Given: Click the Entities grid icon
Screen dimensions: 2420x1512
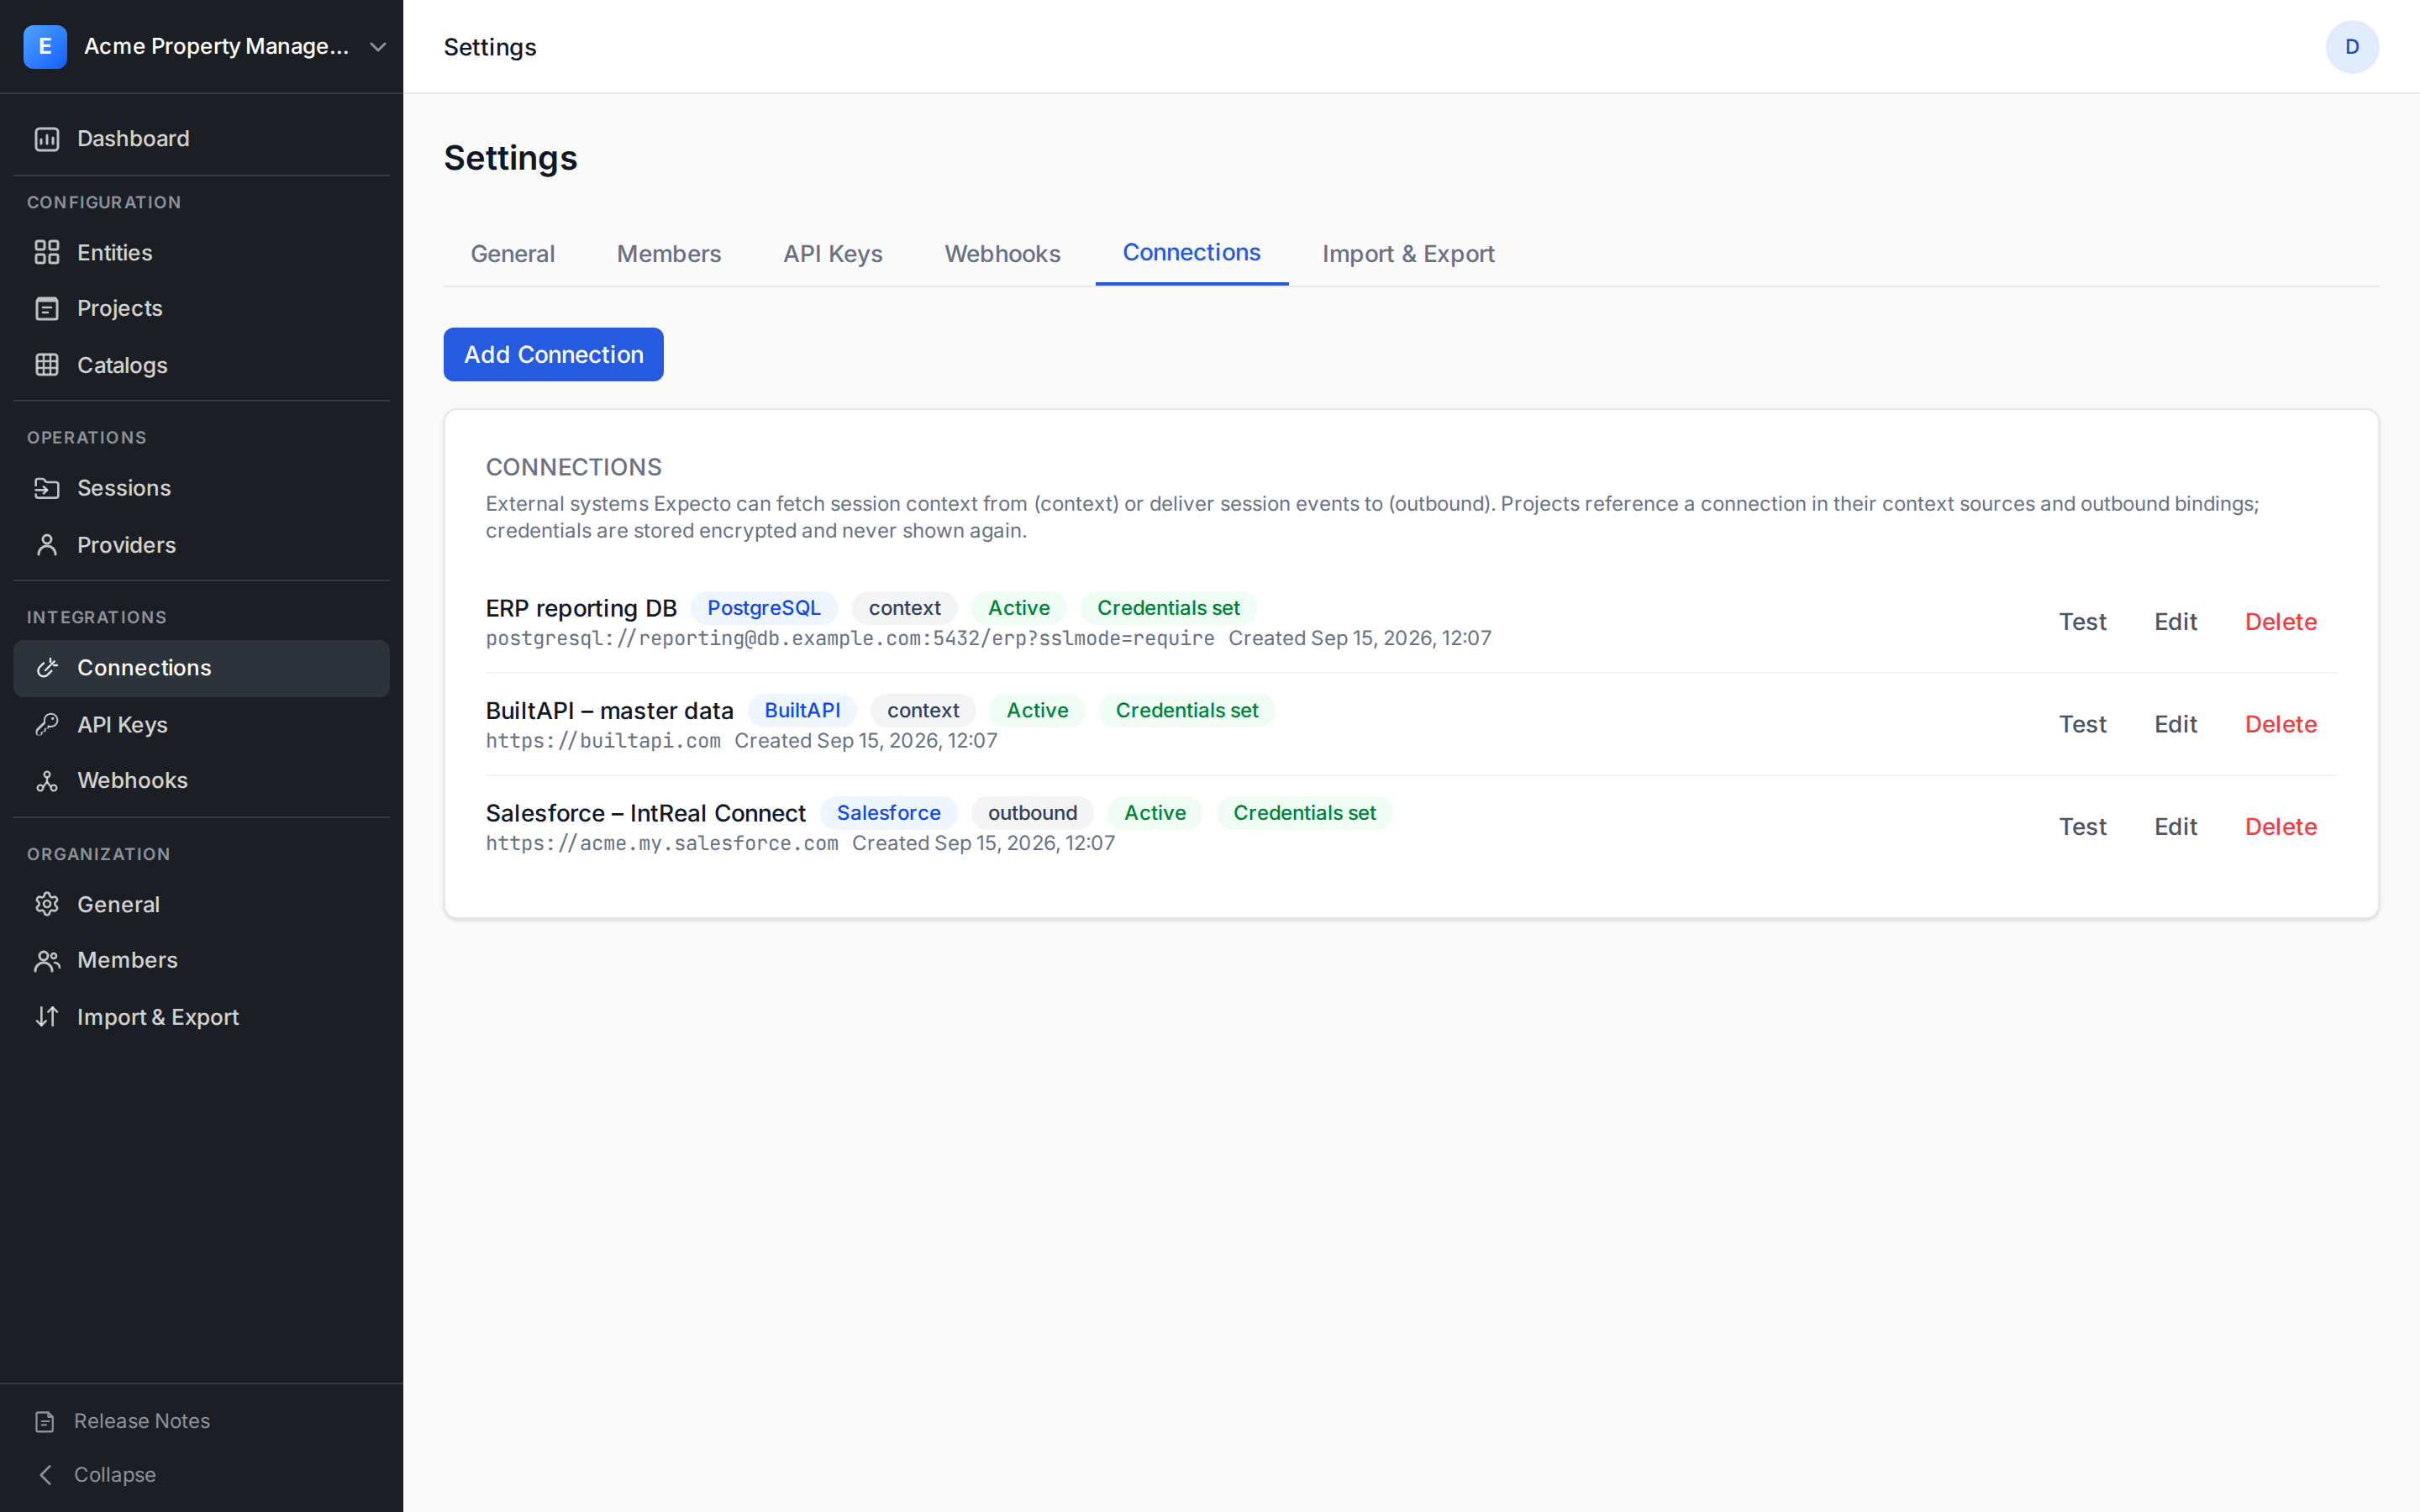Looking at the screenshot, I should pyautogui.click(x=47, y=252).
